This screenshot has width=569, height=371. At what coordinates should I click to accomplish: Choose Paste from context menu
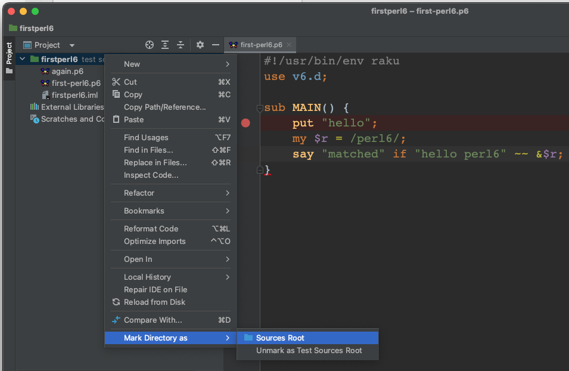[170, 119]
